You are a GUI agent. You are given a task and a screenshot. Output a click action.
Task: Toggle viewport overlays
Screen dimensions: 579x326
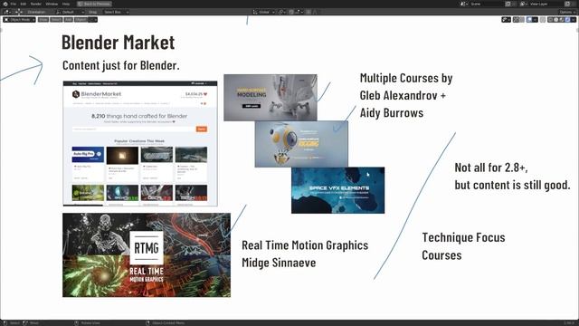529,20
